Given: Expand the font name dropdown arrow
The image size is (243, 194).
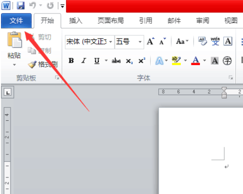Looking at the screenshot, I should [x=111, y=42].
